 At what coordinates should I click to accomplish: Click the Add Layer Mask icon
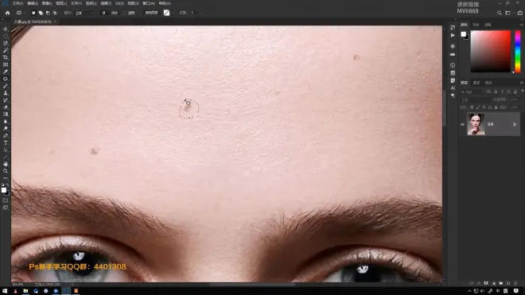pos(486,283)
